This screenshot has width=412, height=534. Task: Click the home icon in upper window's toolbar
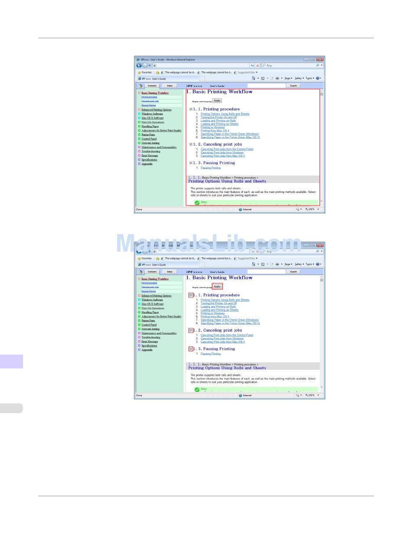pos(254,79)
